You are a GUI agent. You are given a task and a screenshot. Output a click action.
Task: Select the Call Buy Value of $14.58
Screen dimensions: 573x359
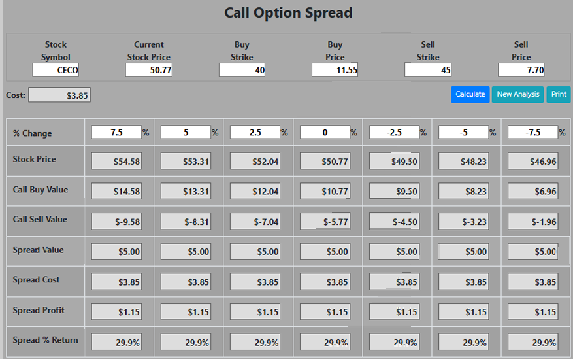click(117, 191)
